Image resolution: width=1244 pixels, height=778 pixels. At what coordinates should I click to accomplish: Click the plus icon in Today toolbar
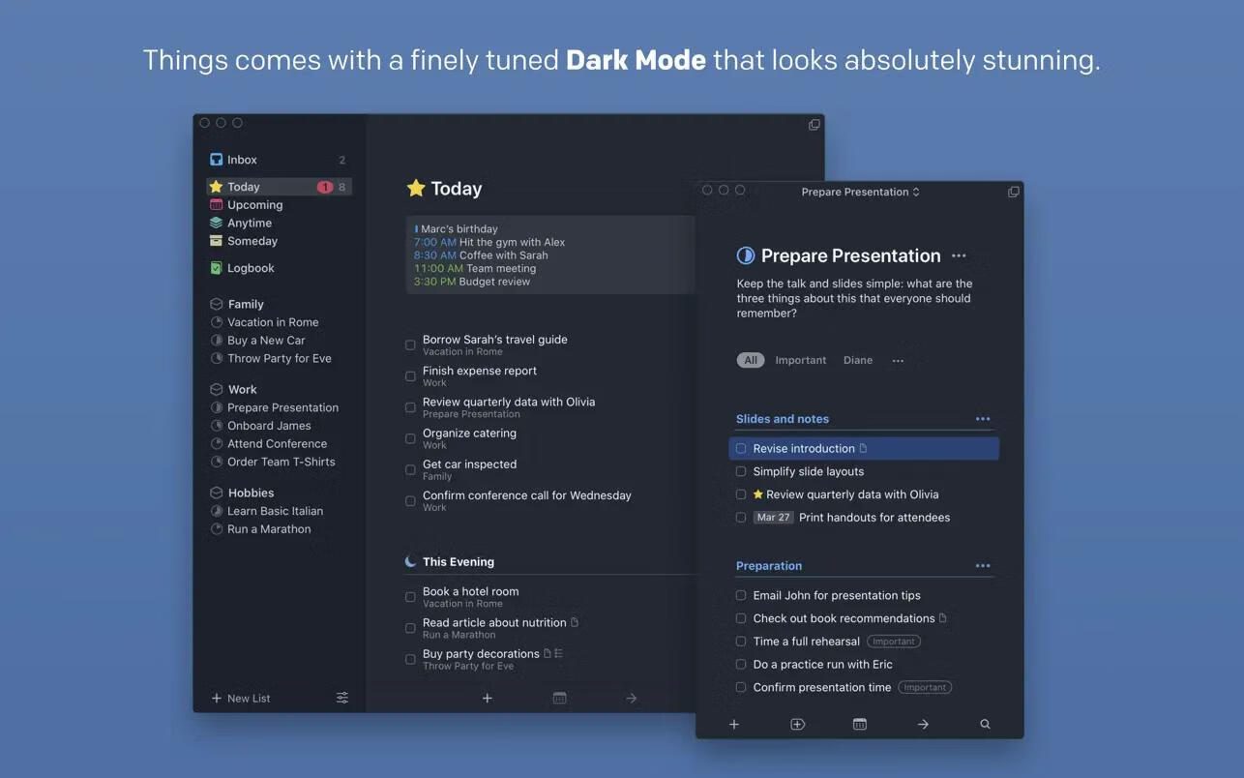pyautogui.click(x=488, y=698)
